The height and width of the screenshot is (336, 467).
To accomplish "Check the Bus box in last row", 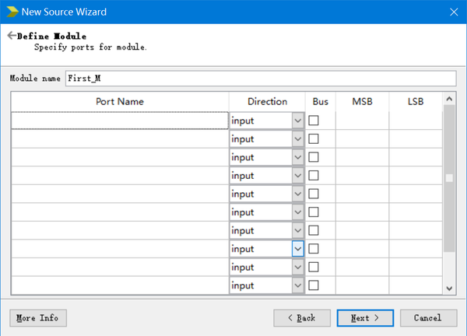I will (x=314, y=285).
